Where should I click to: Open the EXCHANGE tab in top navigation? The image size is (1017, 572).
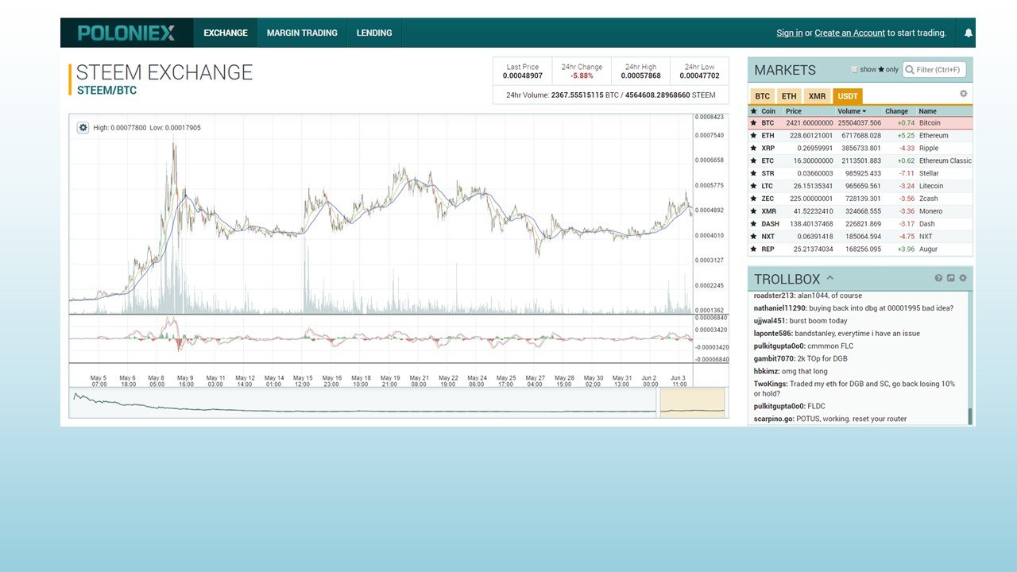226,33
